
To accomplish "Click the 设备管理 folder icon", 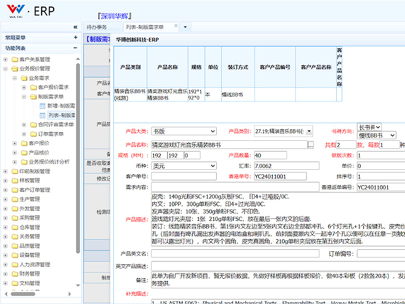I will point(15,255).
